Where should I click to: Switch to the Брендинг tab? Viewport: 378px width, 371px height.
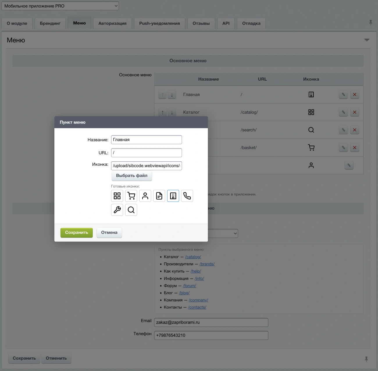pyautogui.click(x=50, y=23)
